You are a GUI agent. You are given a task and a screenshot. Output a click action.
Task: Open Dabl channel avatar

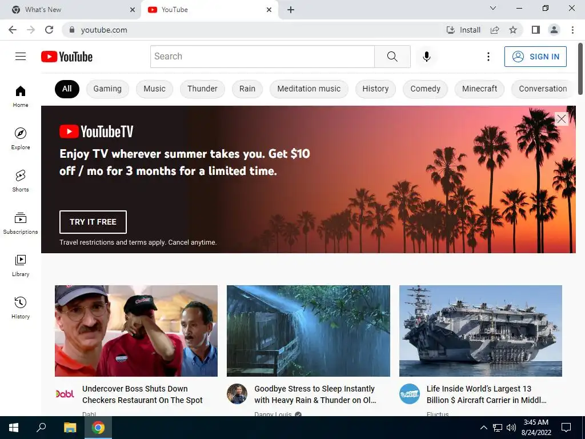(x=65, y=394)
